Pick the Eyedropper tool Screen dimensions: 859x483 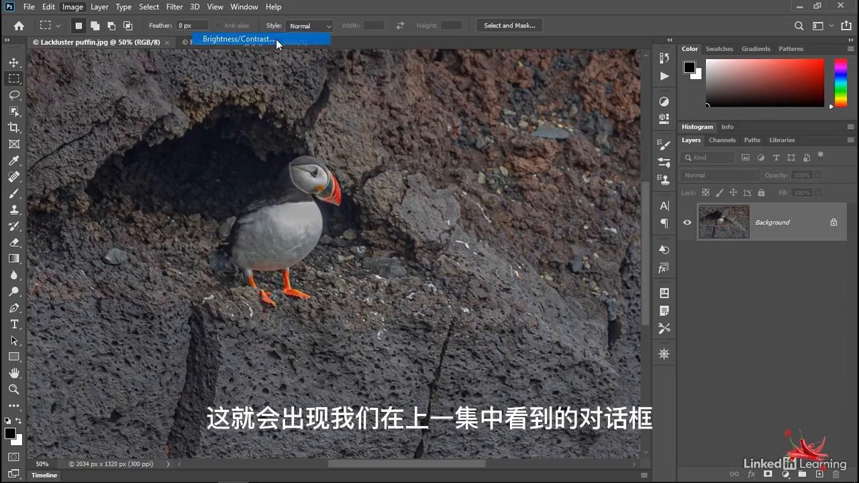pos(14,160)
